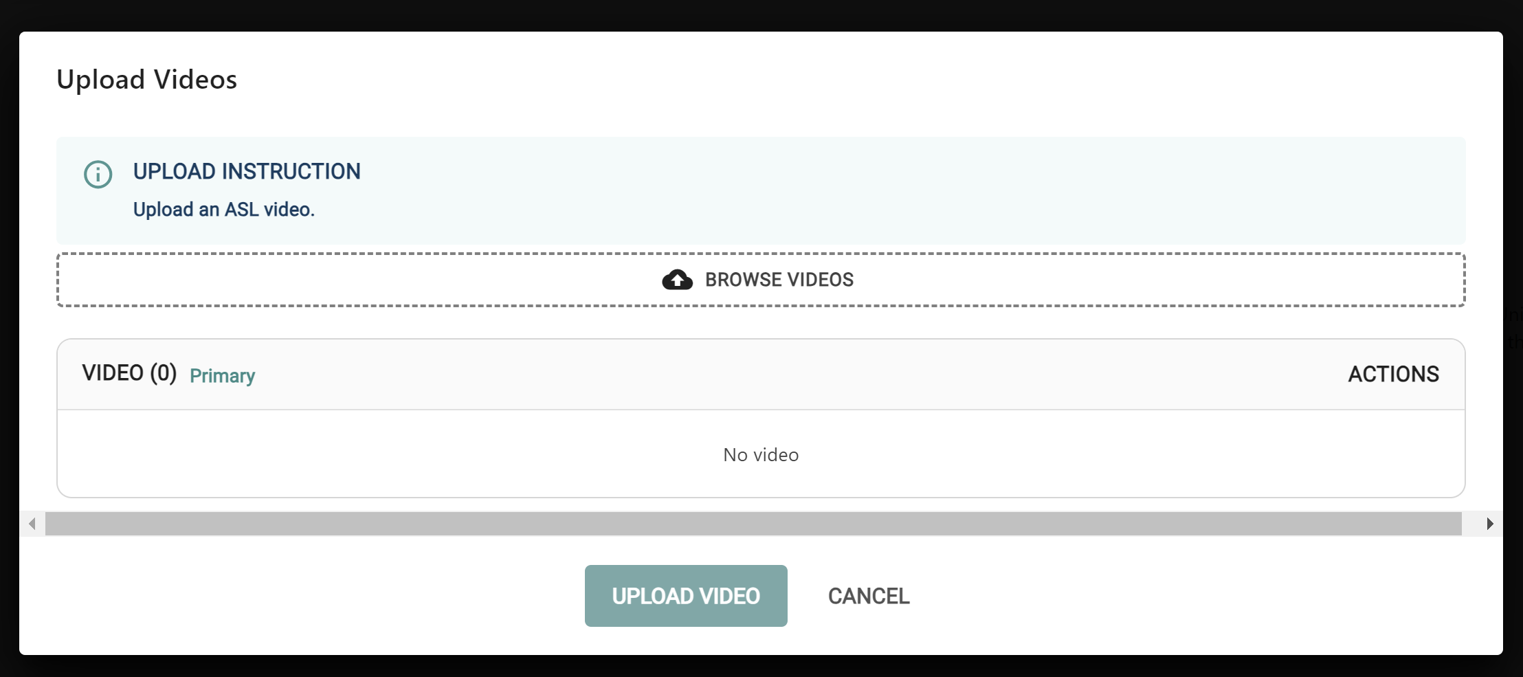Click the video table header row
Screen dimensions: 1523x677
tap(761, 375)
